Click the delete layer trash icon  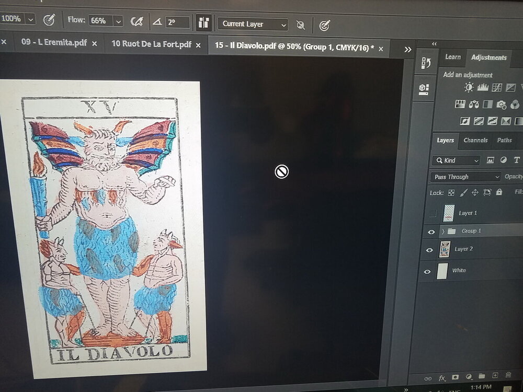tap(508, 375)
